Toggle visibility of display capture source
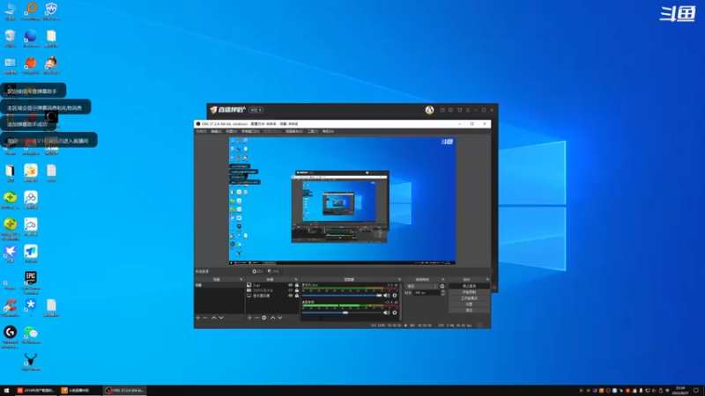 pos(291,296)
